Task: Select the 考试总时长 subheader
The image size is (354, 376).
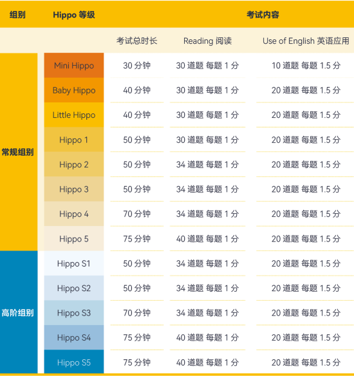Action: click(x=136, y=41)
